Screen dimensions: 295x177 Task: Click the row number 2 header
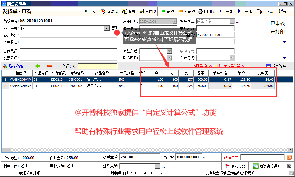[x=5, y=86]
